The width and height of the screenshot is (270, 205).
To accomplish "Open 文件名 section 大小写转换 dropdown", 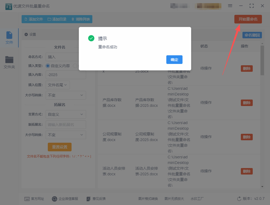I will tap(66, 95).
